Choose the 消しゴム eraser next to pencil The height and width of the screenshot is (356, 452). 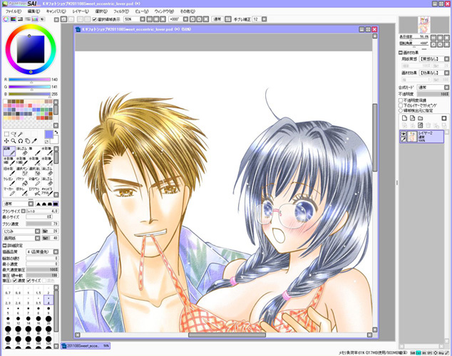[22, 151]
